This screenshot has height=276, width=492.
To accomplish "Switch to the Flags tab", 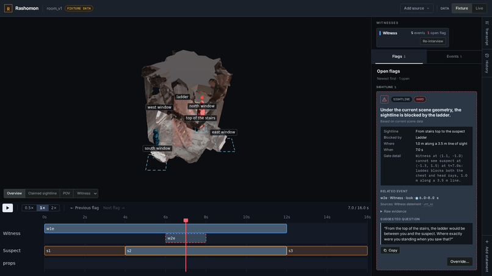I will 399,57.
